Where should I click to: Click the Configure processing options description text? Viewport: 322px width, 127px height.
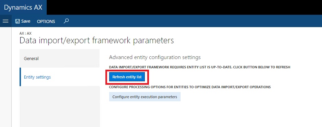[x=190, y=87]
